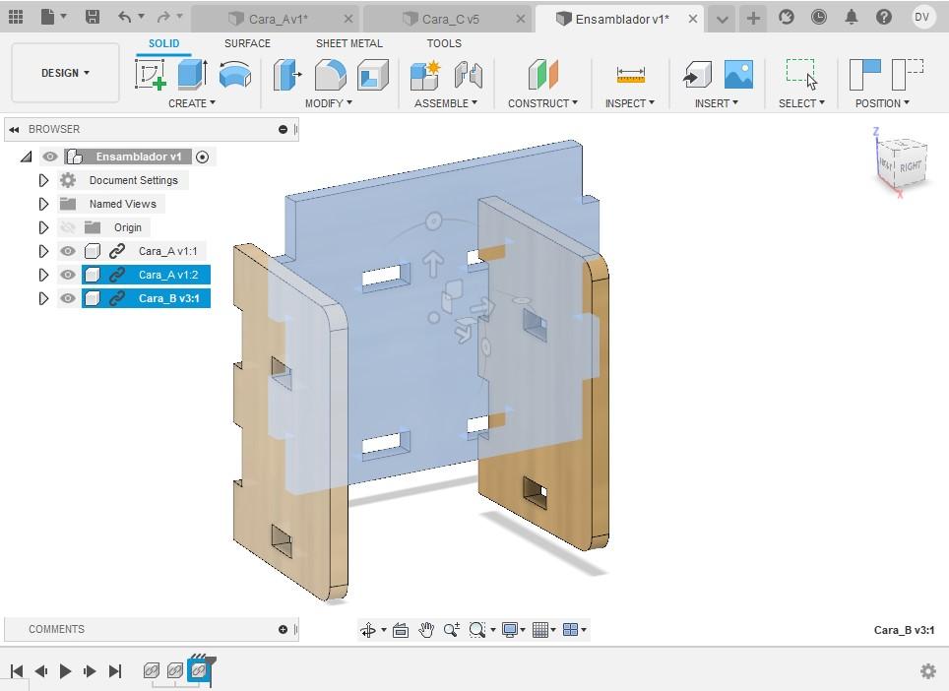
Task: Click the timeline Play button
Action: (x=65, y=671)
